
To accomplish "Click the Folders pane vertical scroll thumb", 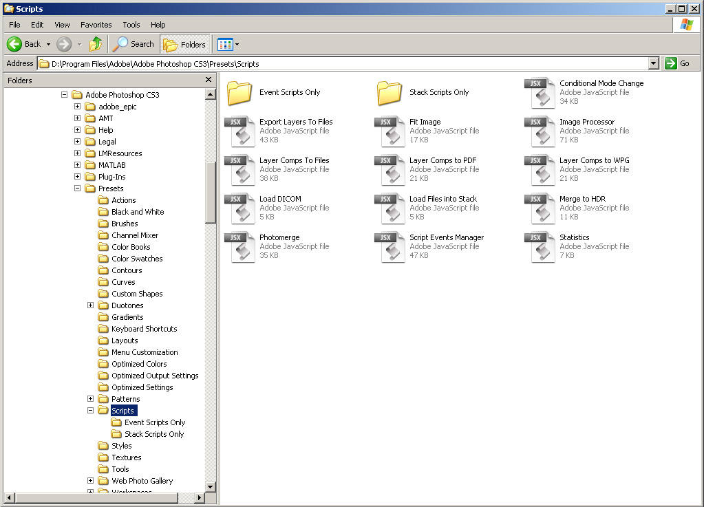I will click(x=210, y=191).
